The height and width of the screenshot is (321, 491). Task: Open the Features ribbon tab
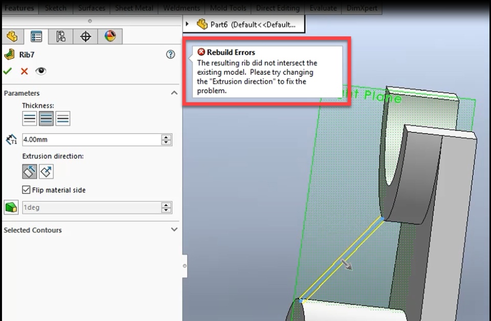coord(19,8)
